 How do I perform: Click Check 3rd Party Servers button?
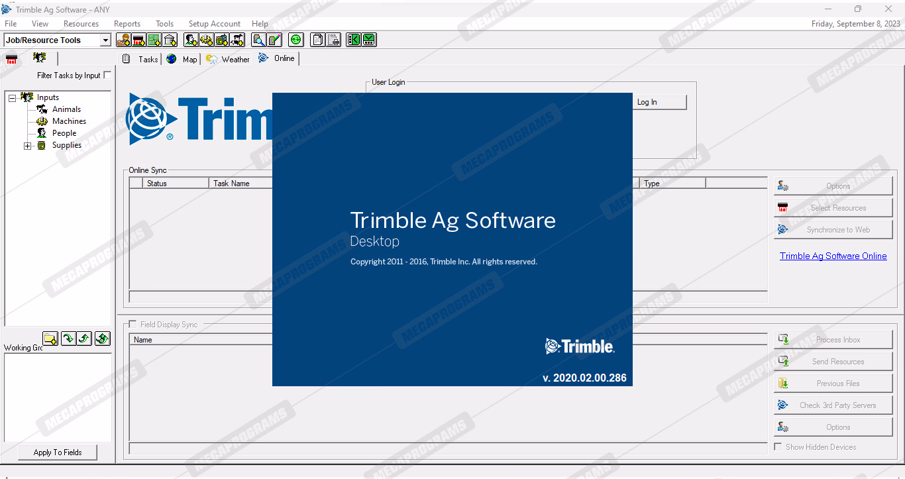[833, 405]
